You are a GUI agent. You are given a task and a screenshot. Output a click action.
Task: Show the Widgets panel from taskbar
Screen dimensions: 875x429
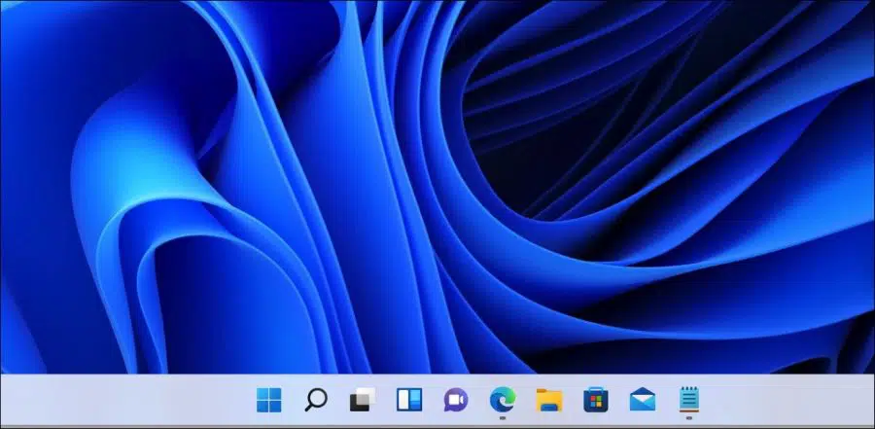click(x=409, y=400)
